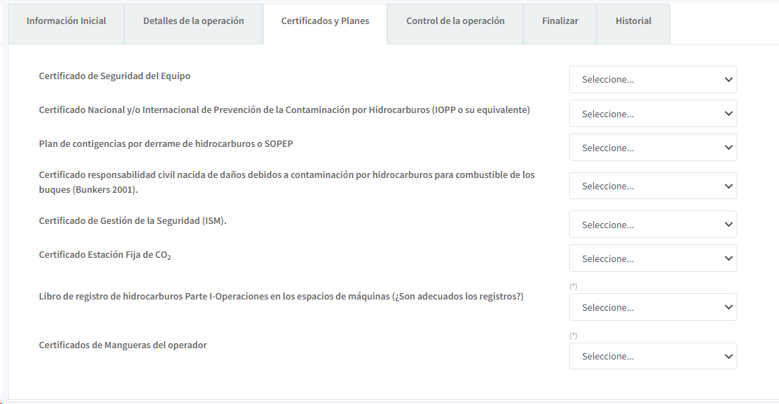Click the Libro de registro de hidrocarburos label
Viewport: 779px width, 404px height.
tap(281, 296)
